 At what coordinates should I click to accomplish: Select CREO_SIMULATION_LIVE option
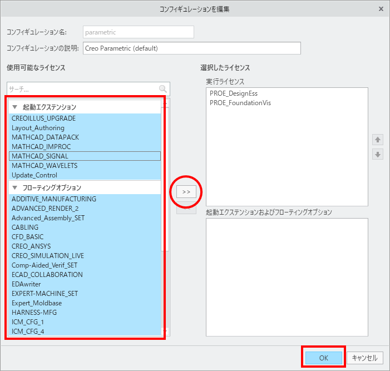click(x=48, y=256)
